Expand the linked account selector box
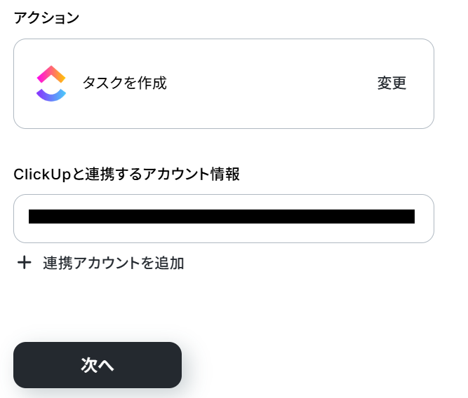This screenshot has width=468, height=398. [223, 219]
